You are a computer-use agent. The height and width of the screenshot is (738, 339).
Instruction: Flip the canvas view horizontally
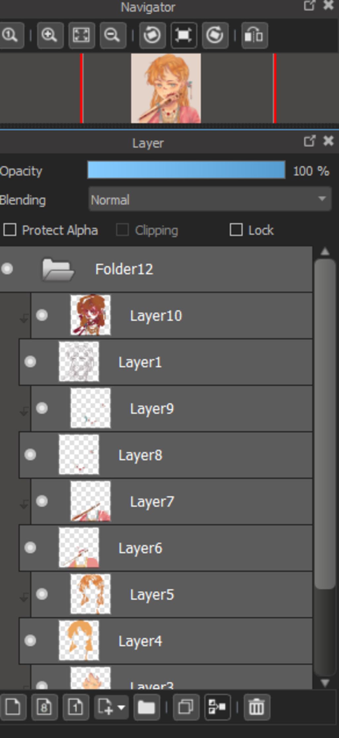pos(254,35)
